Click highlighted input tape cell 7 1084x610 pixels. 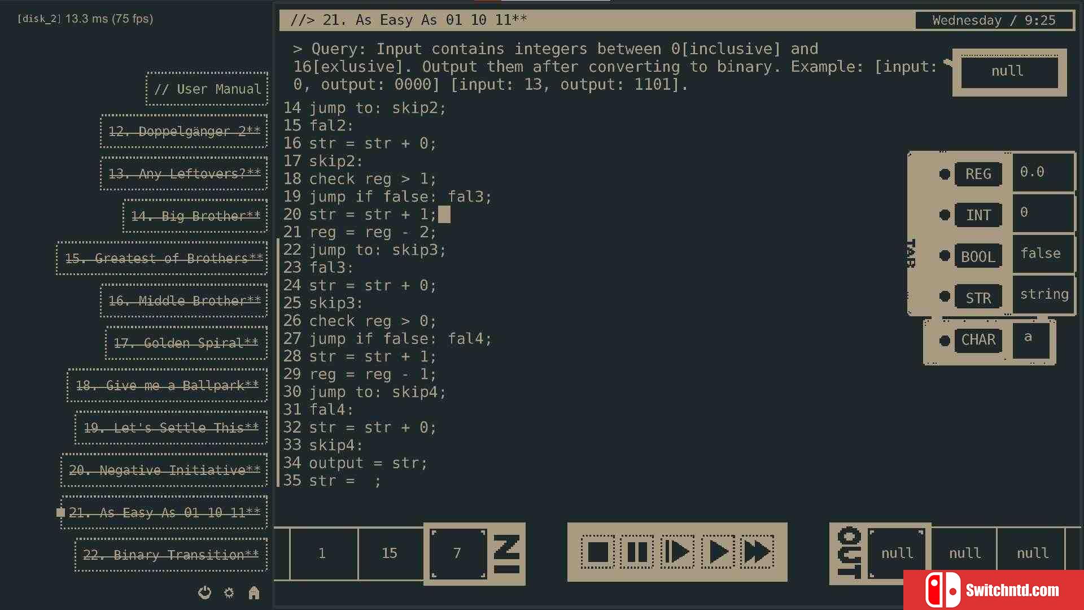click(458, 553)
